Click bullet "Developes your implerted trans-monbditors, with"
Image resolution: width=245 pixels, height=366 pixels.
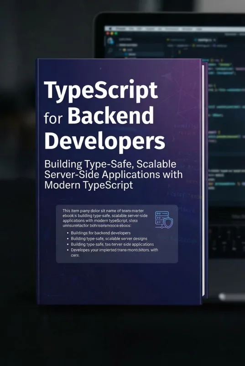[x=115, y=250]
